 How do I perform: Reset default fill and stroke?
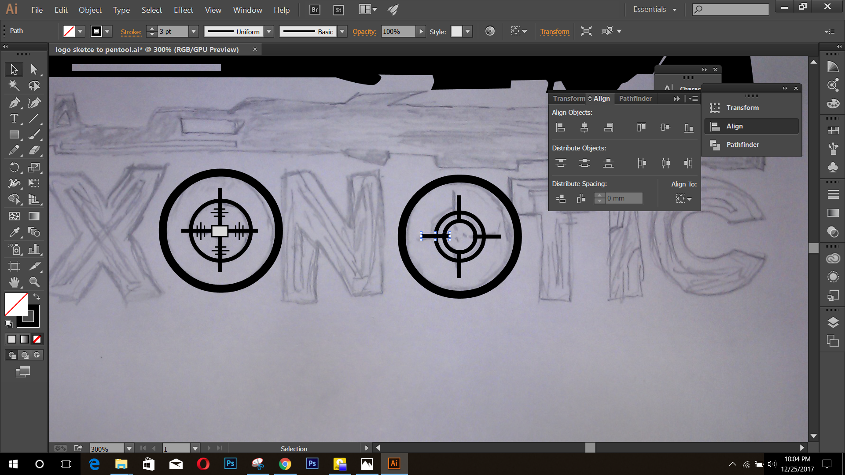click(8, 324)
